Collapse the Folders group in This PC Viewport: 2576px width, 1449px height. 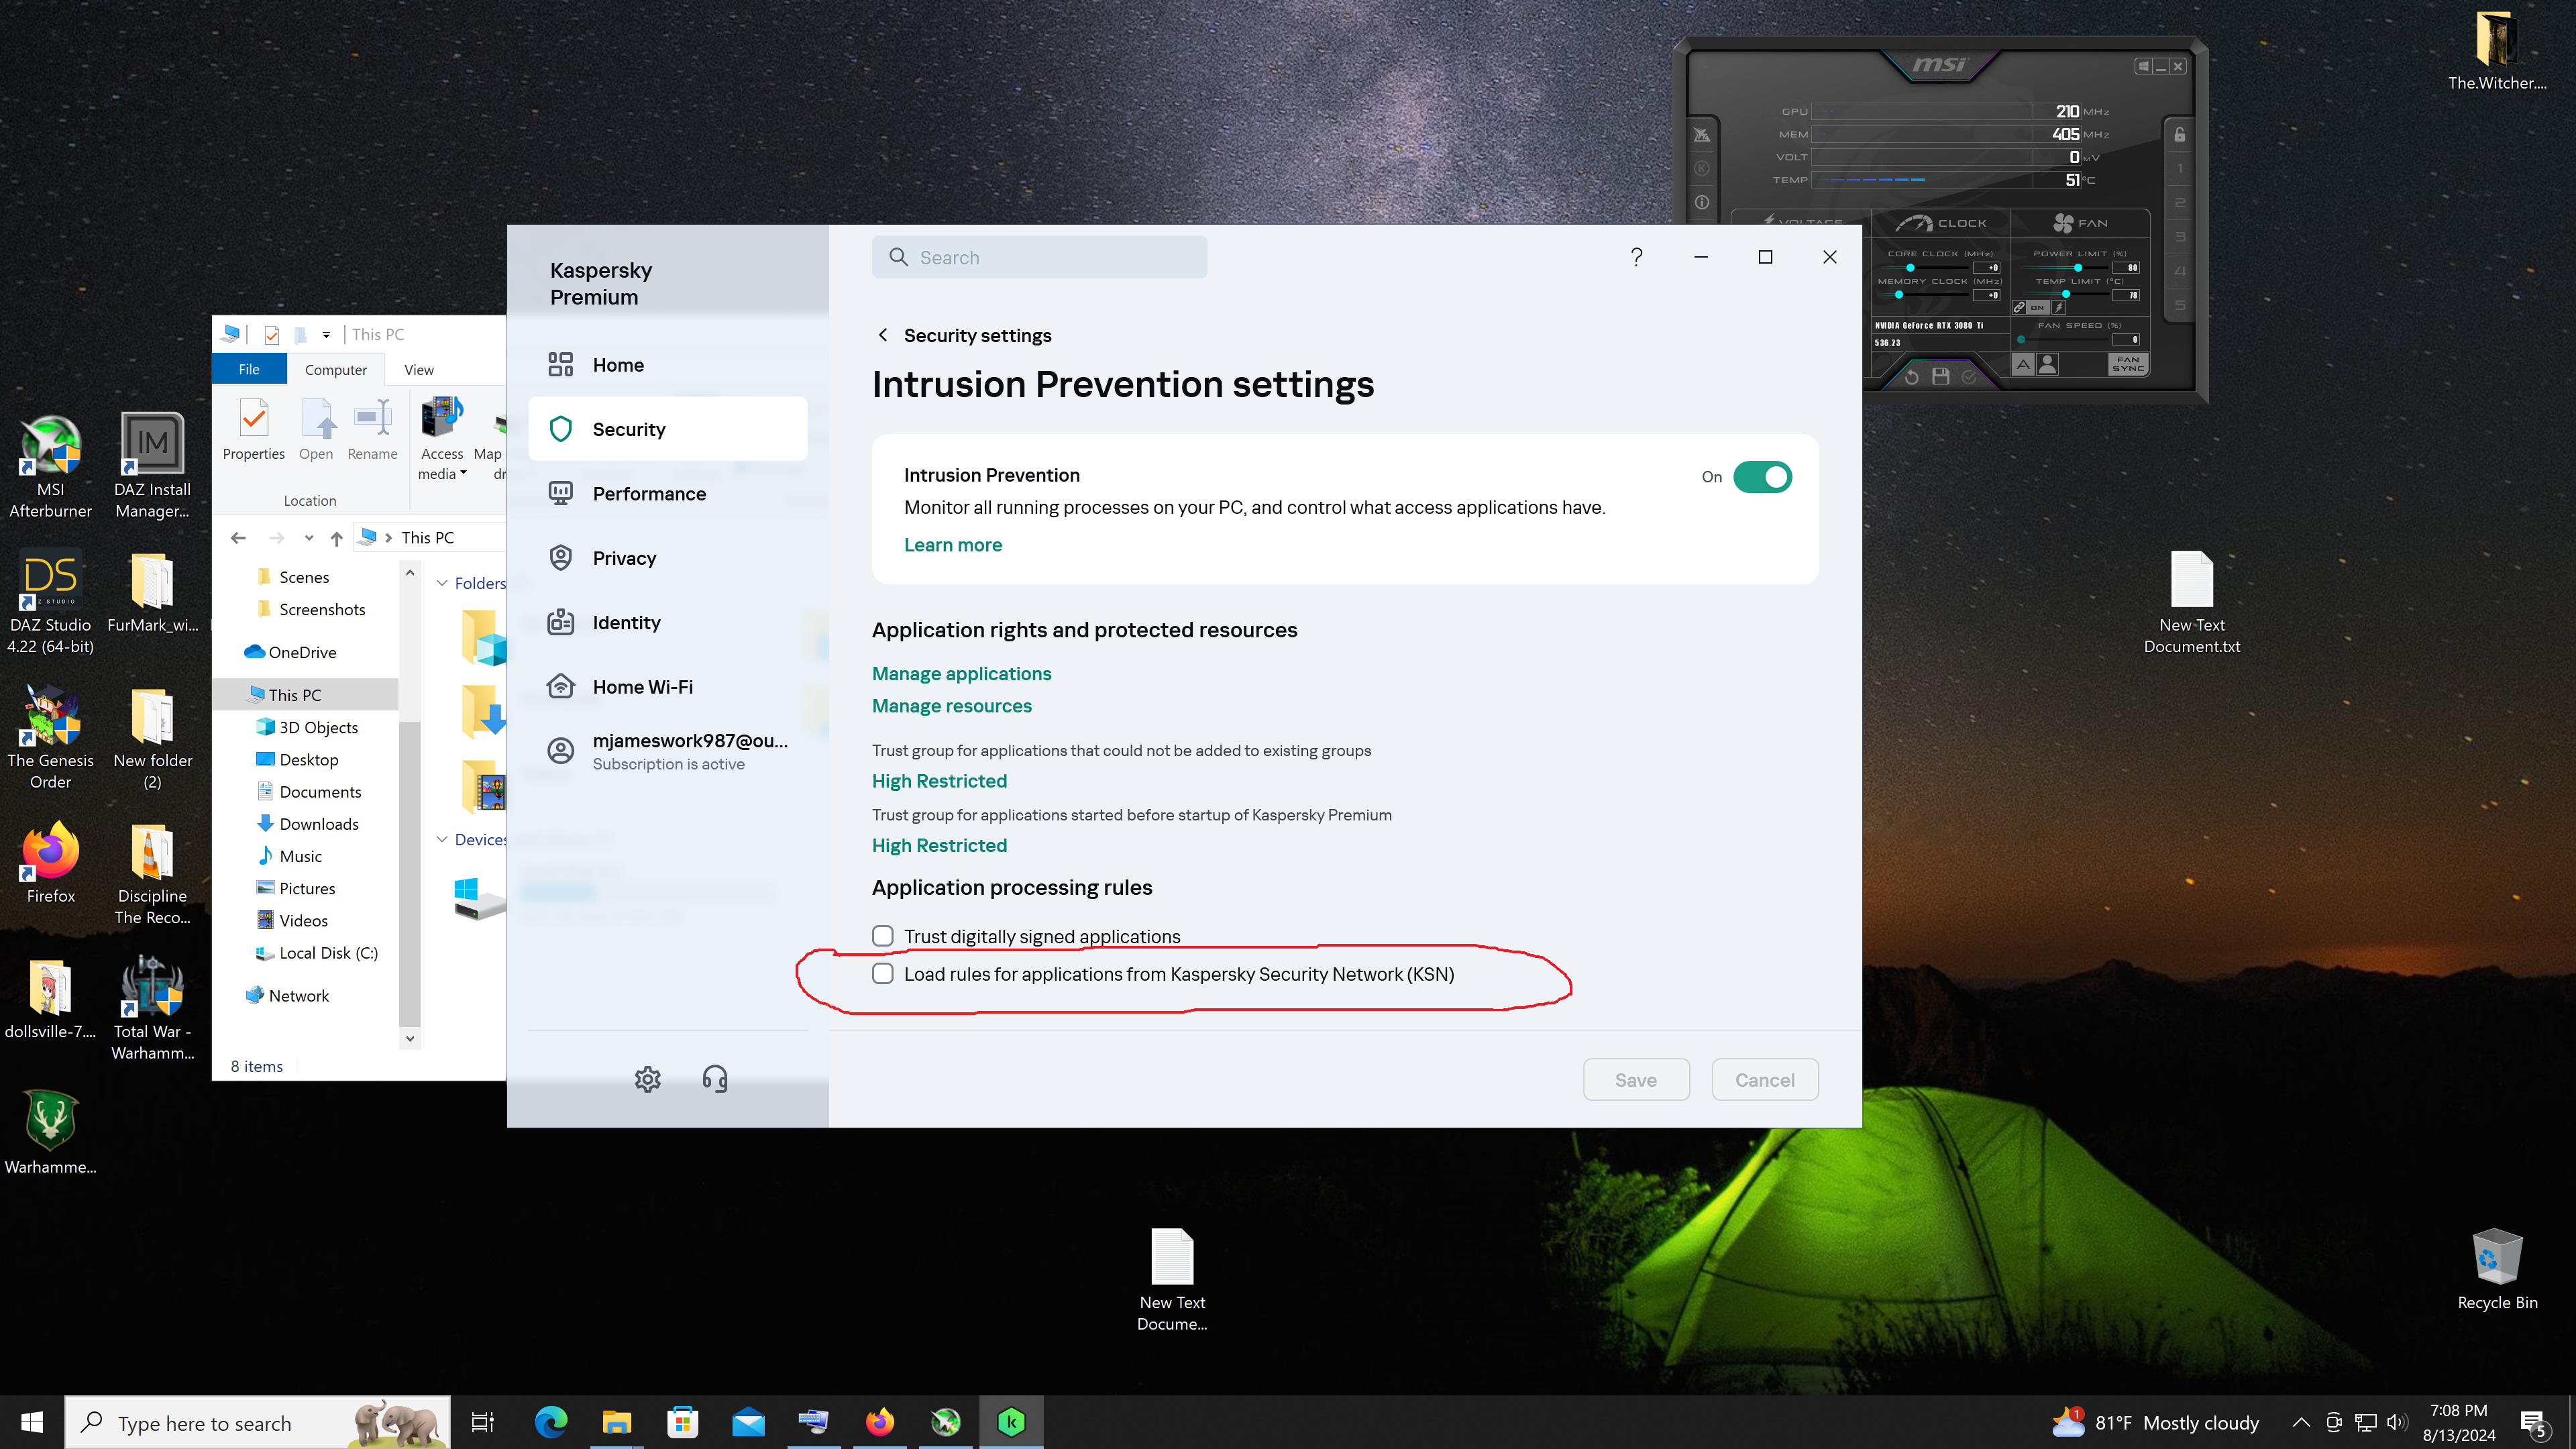tap(442, 583)
